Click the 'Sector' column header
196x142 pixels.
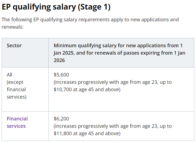coord(14,45)
